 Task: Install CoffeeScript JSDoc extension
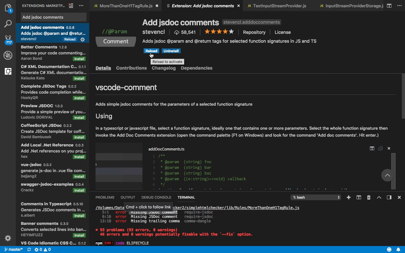[x=79, y=137]
